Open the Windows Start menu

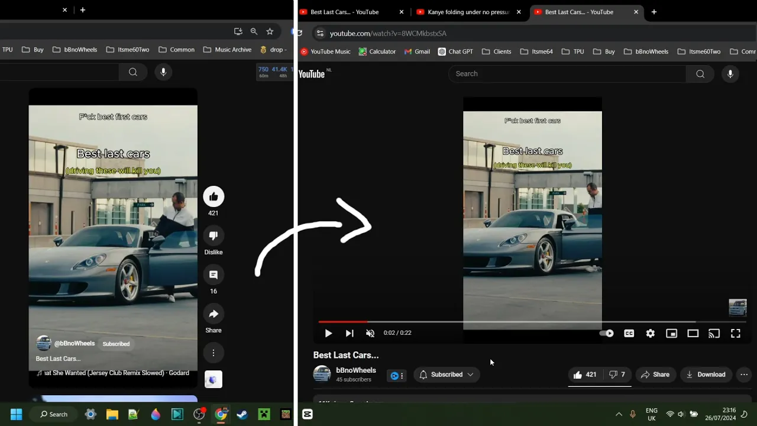(16, 414)
